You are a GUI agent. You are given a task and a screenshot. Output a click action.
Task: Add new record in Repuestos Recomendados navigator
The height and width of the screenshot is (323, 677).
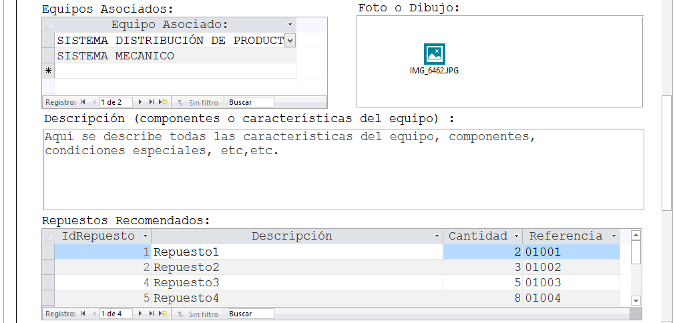click(163, 314)
